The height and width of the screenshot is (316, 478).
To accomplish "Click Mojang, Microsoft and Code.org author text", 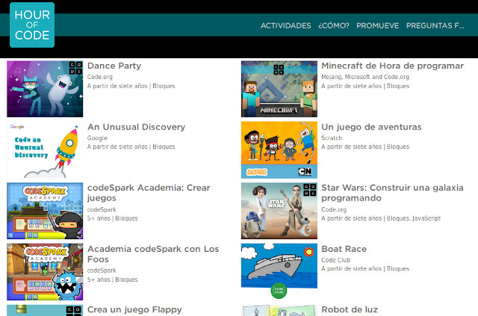I will [365, 77].
